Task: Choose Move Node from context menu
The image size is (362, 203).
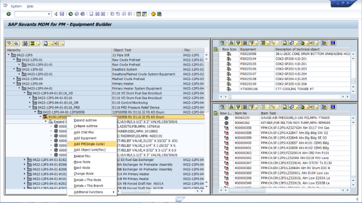Action: [82, 162]
